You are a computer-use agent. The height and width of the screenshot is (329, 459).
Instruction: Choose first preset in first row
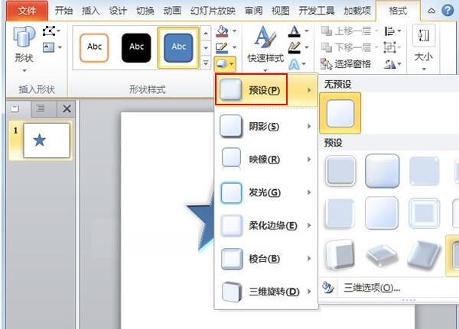[x=340, y=171]
